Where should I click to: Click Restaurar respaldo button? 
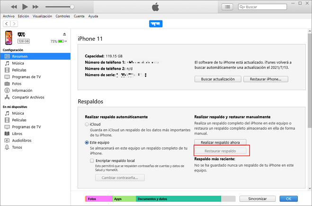tap(220, 151)
